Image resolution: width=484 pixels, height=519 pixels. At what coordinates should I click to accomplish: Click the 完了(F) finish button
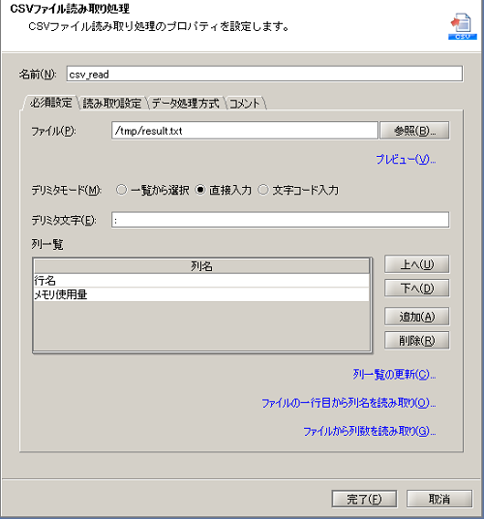(364, 499)
